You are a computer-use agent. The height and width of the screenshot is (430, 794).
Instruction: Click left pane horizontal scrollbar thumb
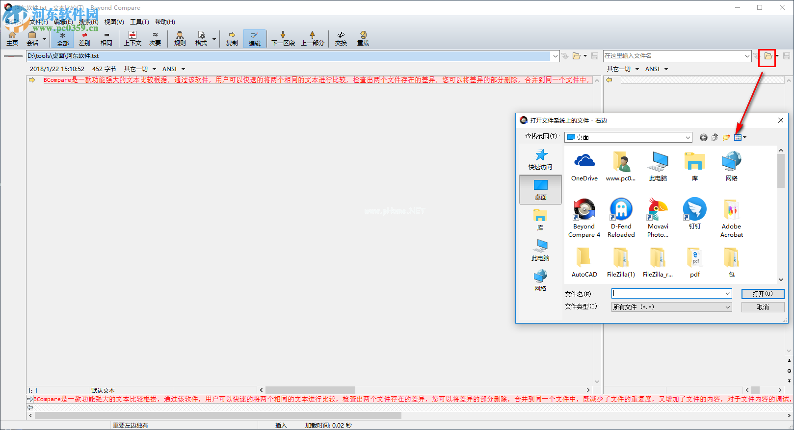pos(310,390)
